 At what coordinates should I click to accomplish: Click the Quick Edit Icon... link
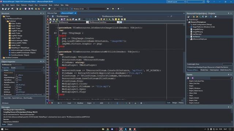(17, 98)
